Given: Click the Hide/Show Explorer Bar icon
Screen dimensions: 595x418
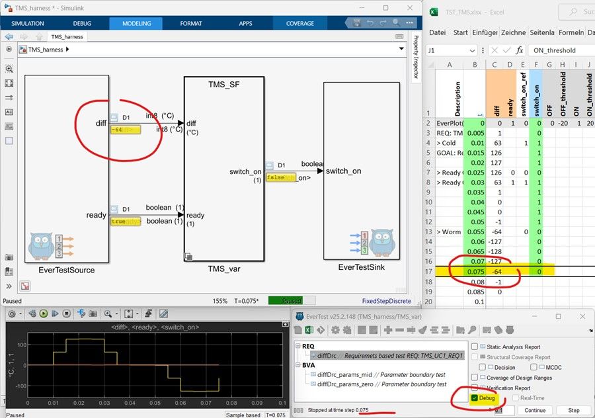Looking at the screenshot, I should pos(9,50).
